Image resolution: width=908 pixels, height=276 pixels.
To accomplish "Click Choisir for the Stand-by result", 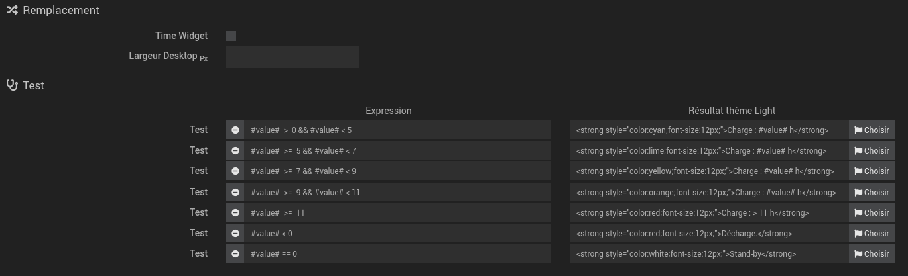I will pyautogui.click(x=872, y=253).
